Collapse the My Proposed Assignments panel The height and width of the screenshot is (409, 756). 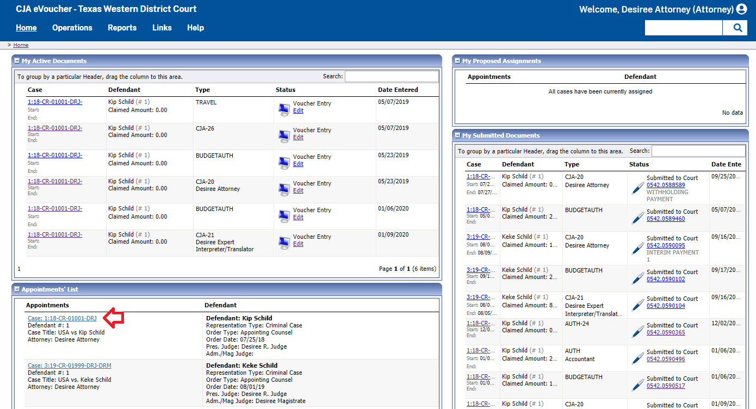[457, 61]
